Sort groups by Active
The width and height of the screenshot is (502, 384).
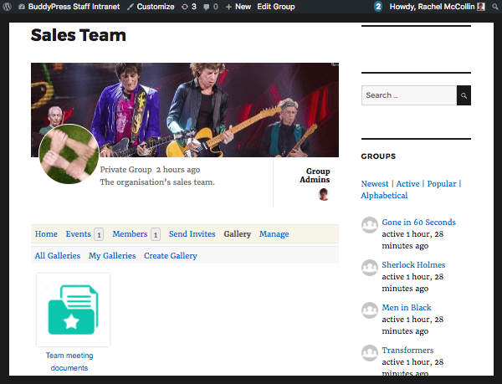pos(407,184)
